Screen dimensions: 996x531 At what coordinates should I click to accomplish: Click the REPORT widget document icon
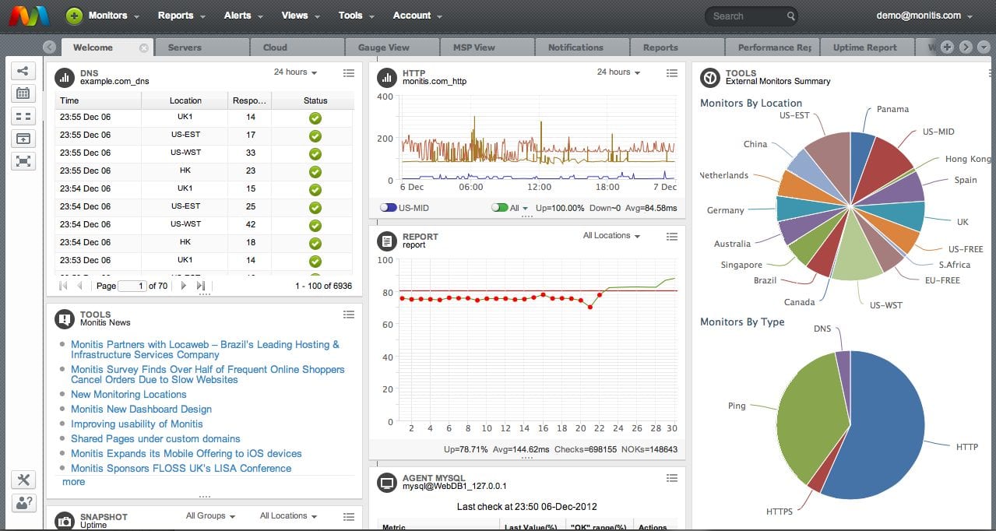[x=386, y=241]
